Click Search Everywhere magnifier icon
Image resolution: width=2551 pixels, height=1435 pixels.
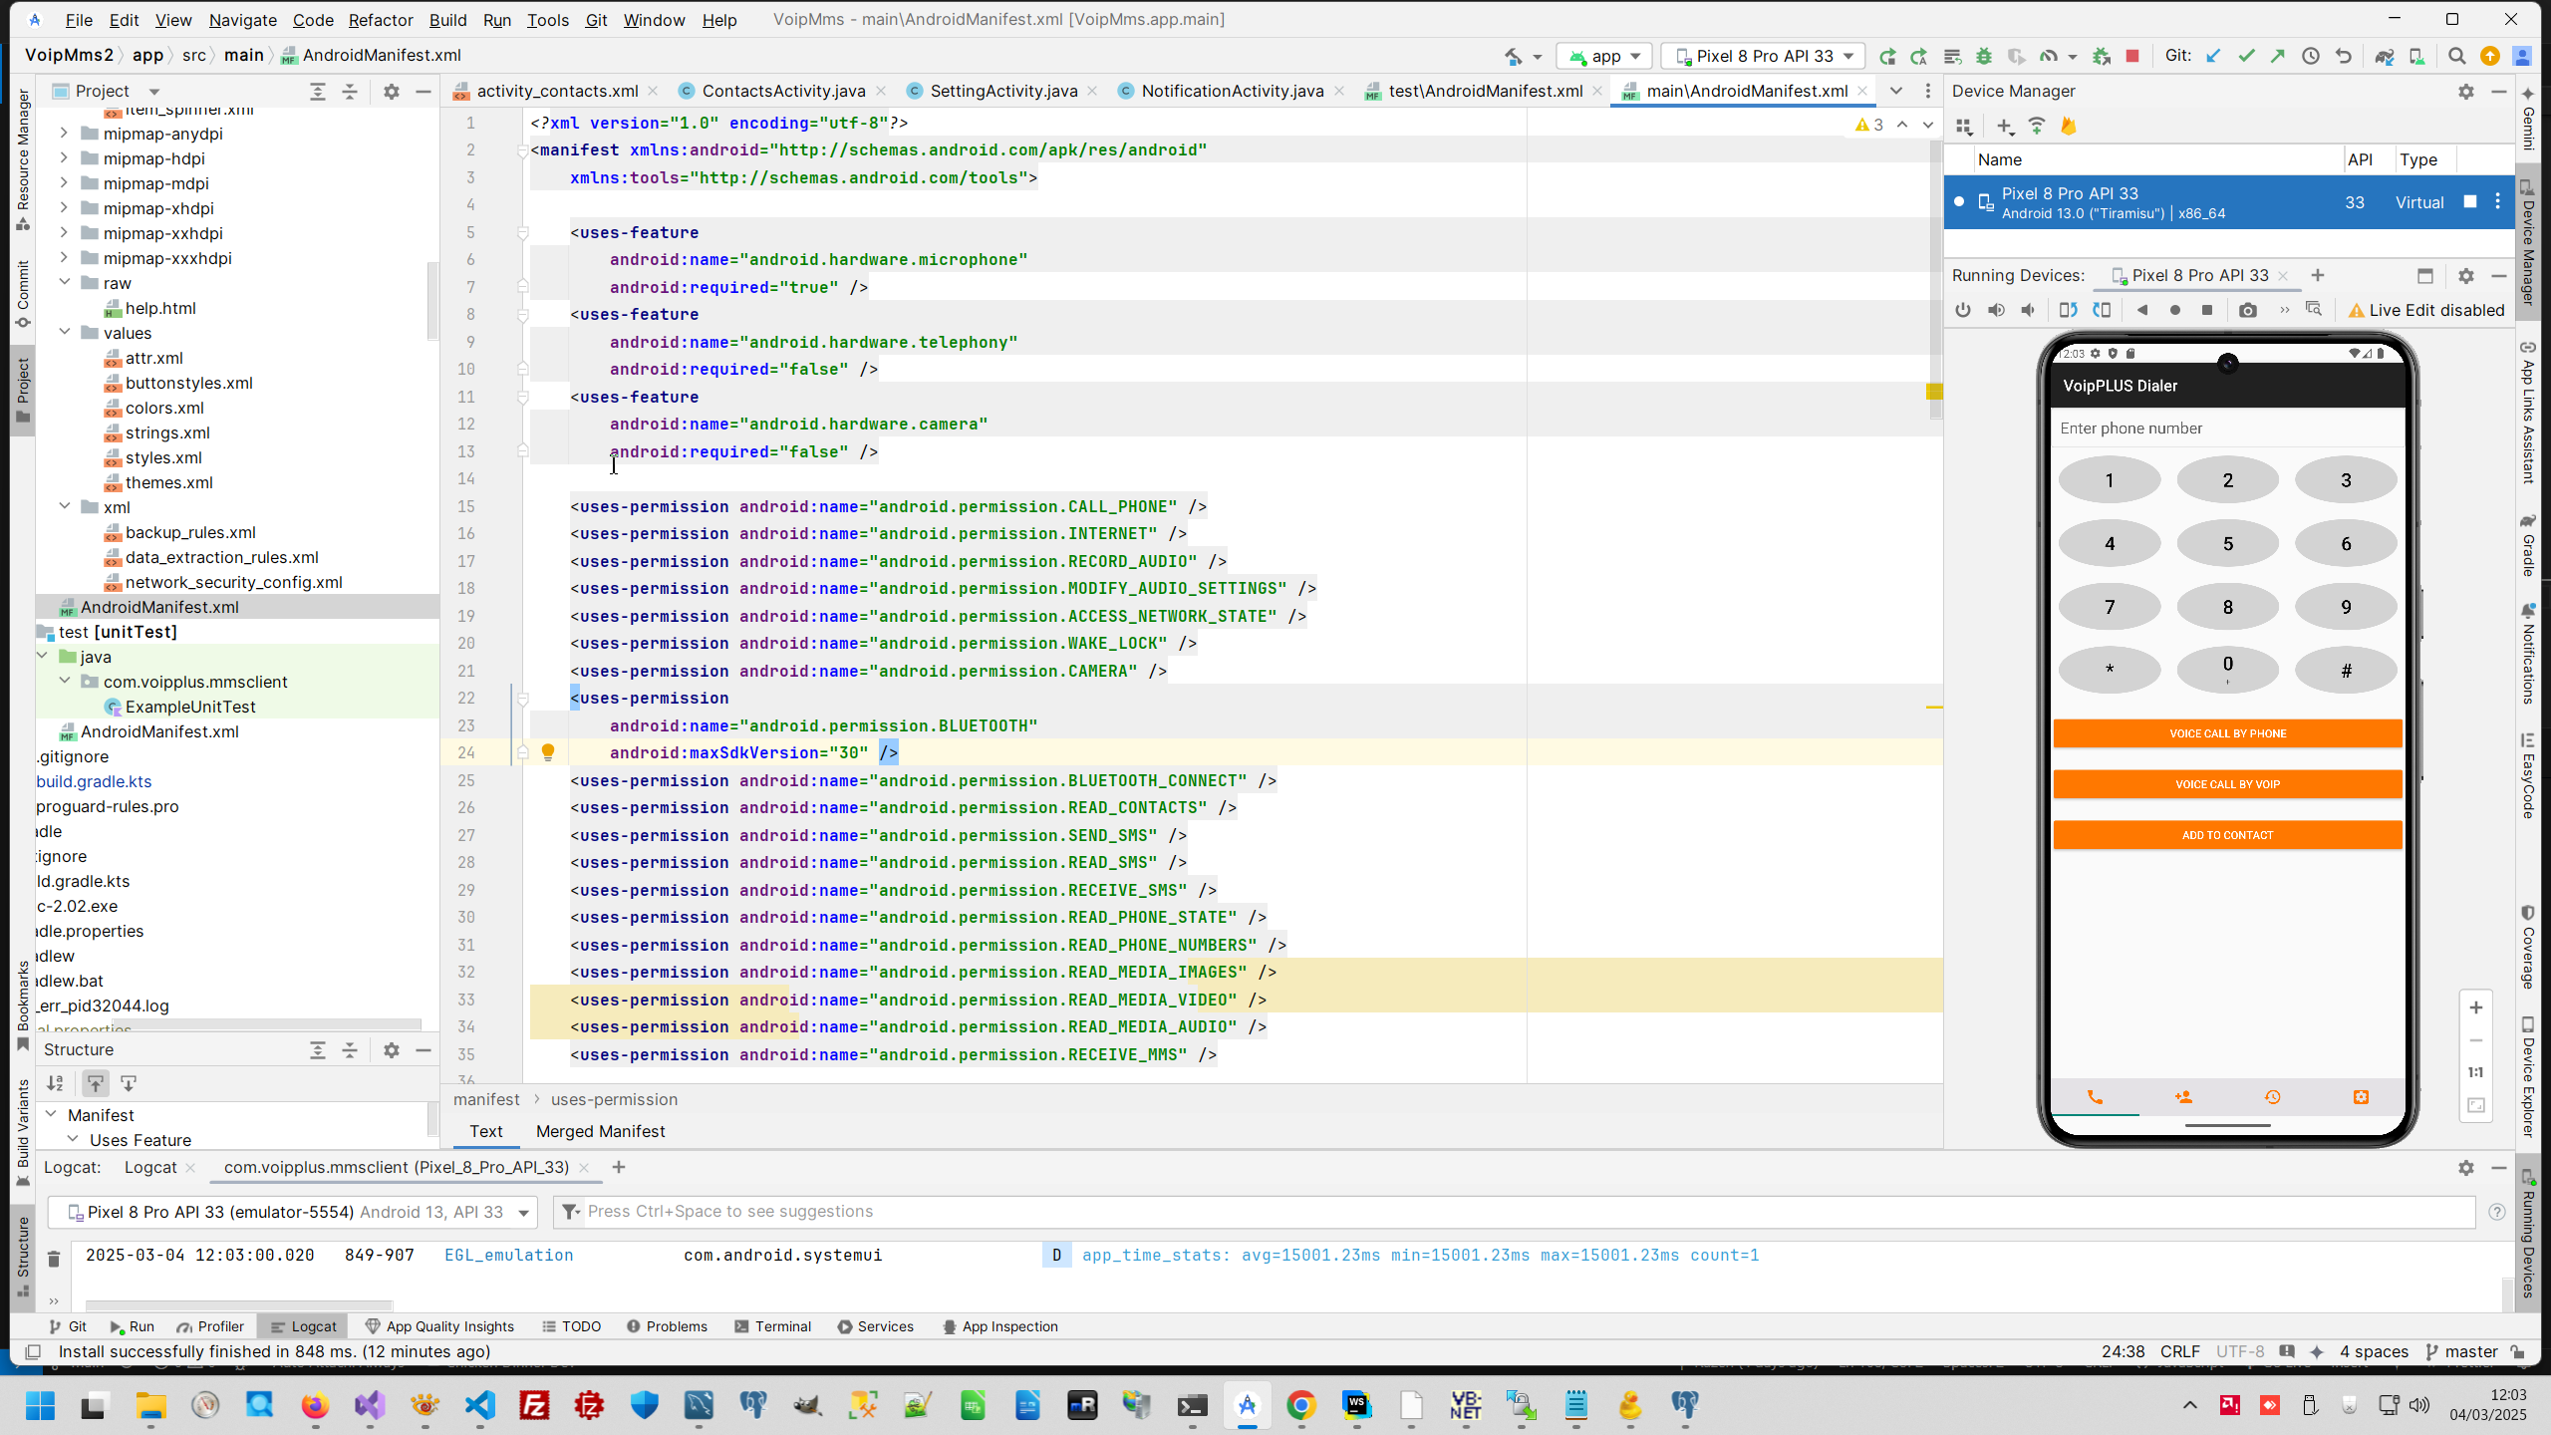[2456, 56]
